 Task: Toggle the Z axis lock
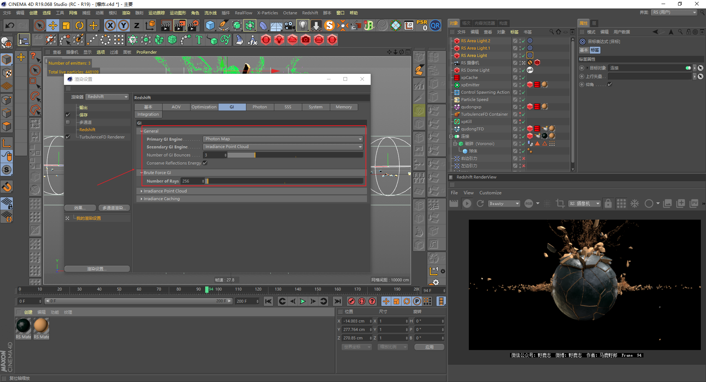point(136,25)
